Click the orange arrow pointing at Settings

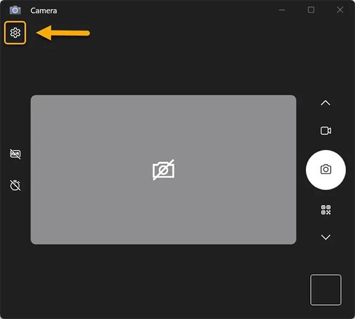click(x=63, y=33)
